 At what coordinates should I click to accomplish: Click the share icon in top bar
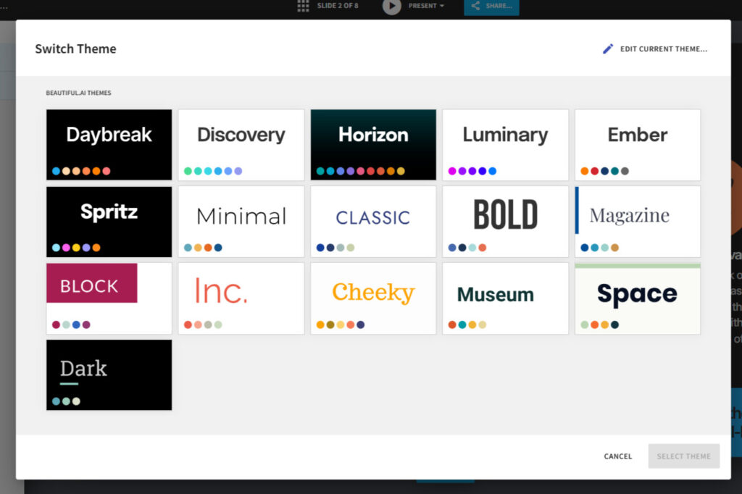475,6
